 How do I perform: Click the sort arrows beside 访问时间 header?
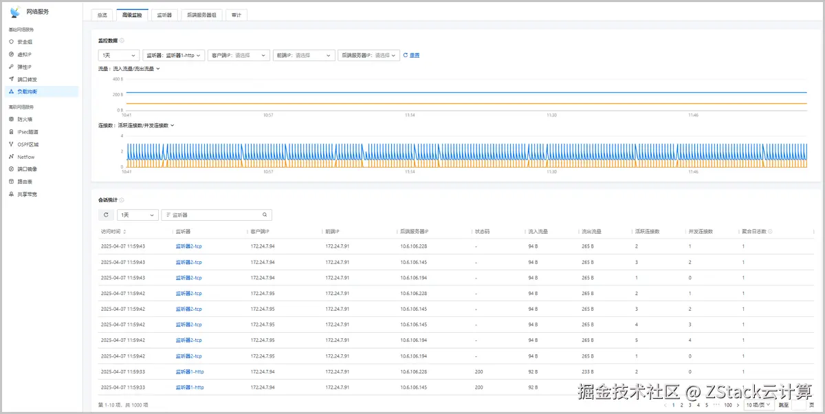coord(124,232)
